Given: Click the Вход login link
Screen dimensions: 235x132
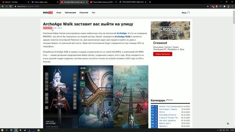Looking at the screenshot, I should coord(184,13).
